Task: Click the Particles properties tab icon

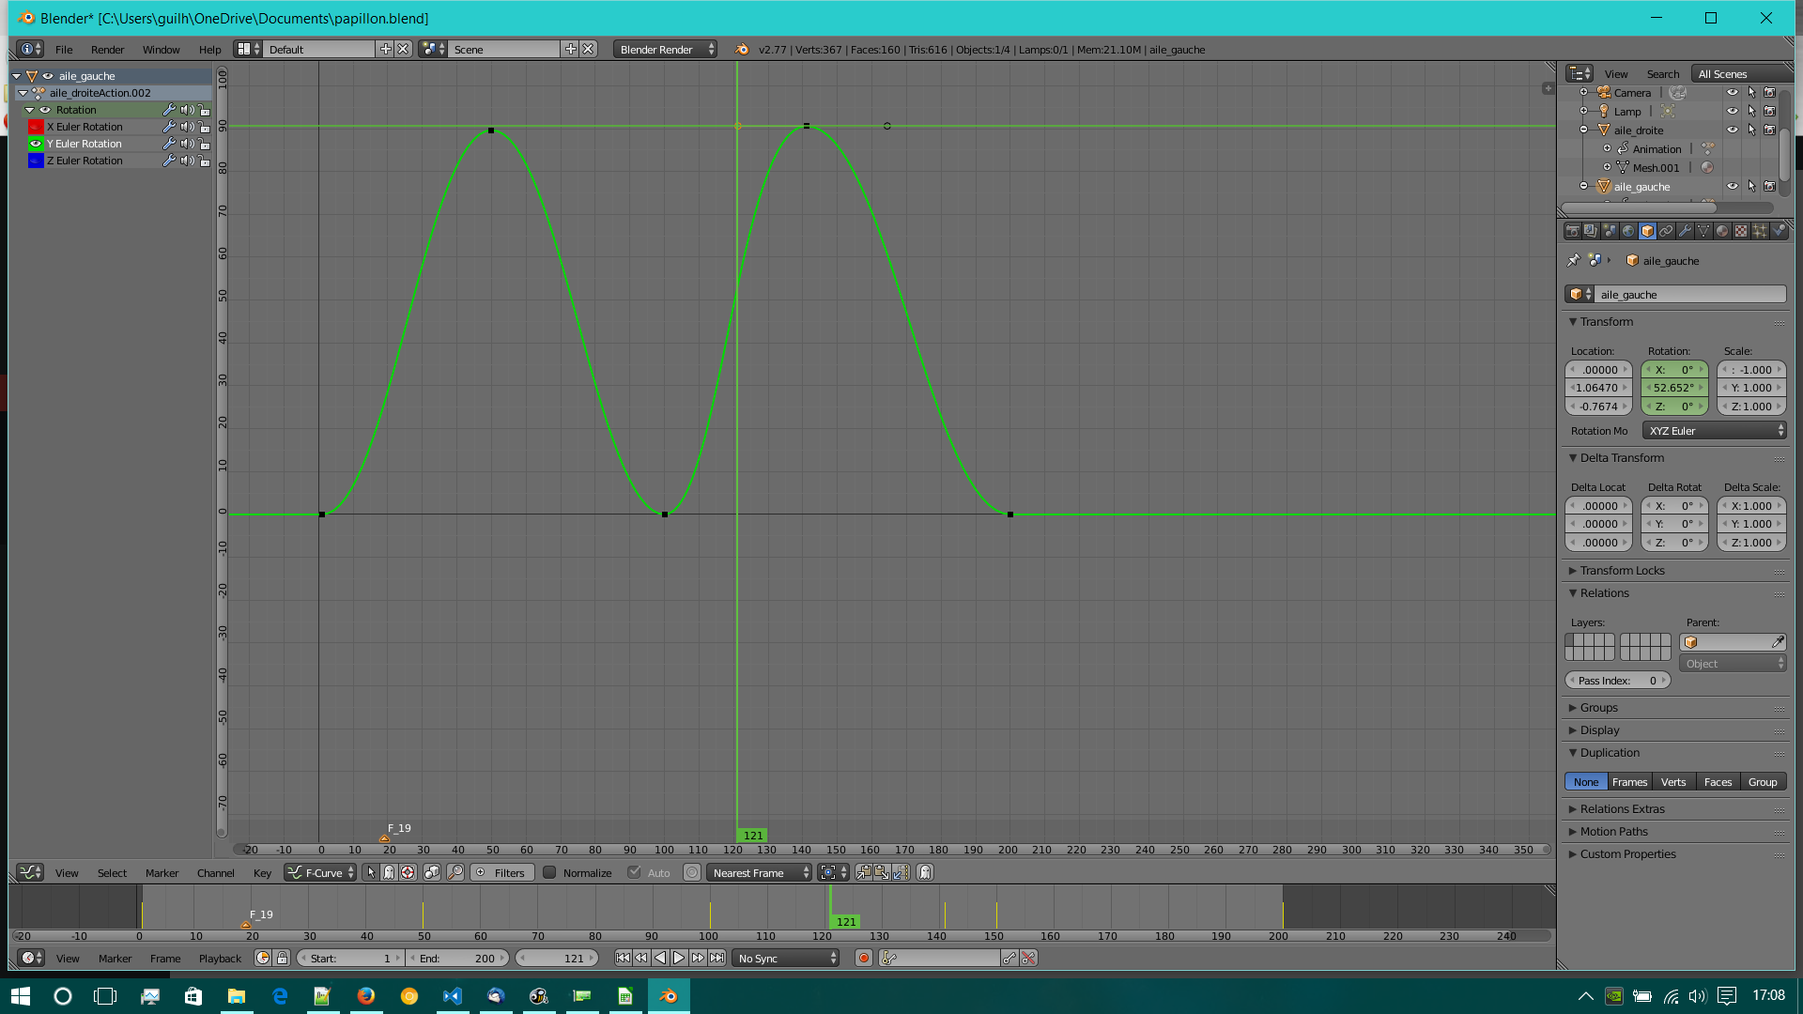Action: click(x=1760, y=231)
